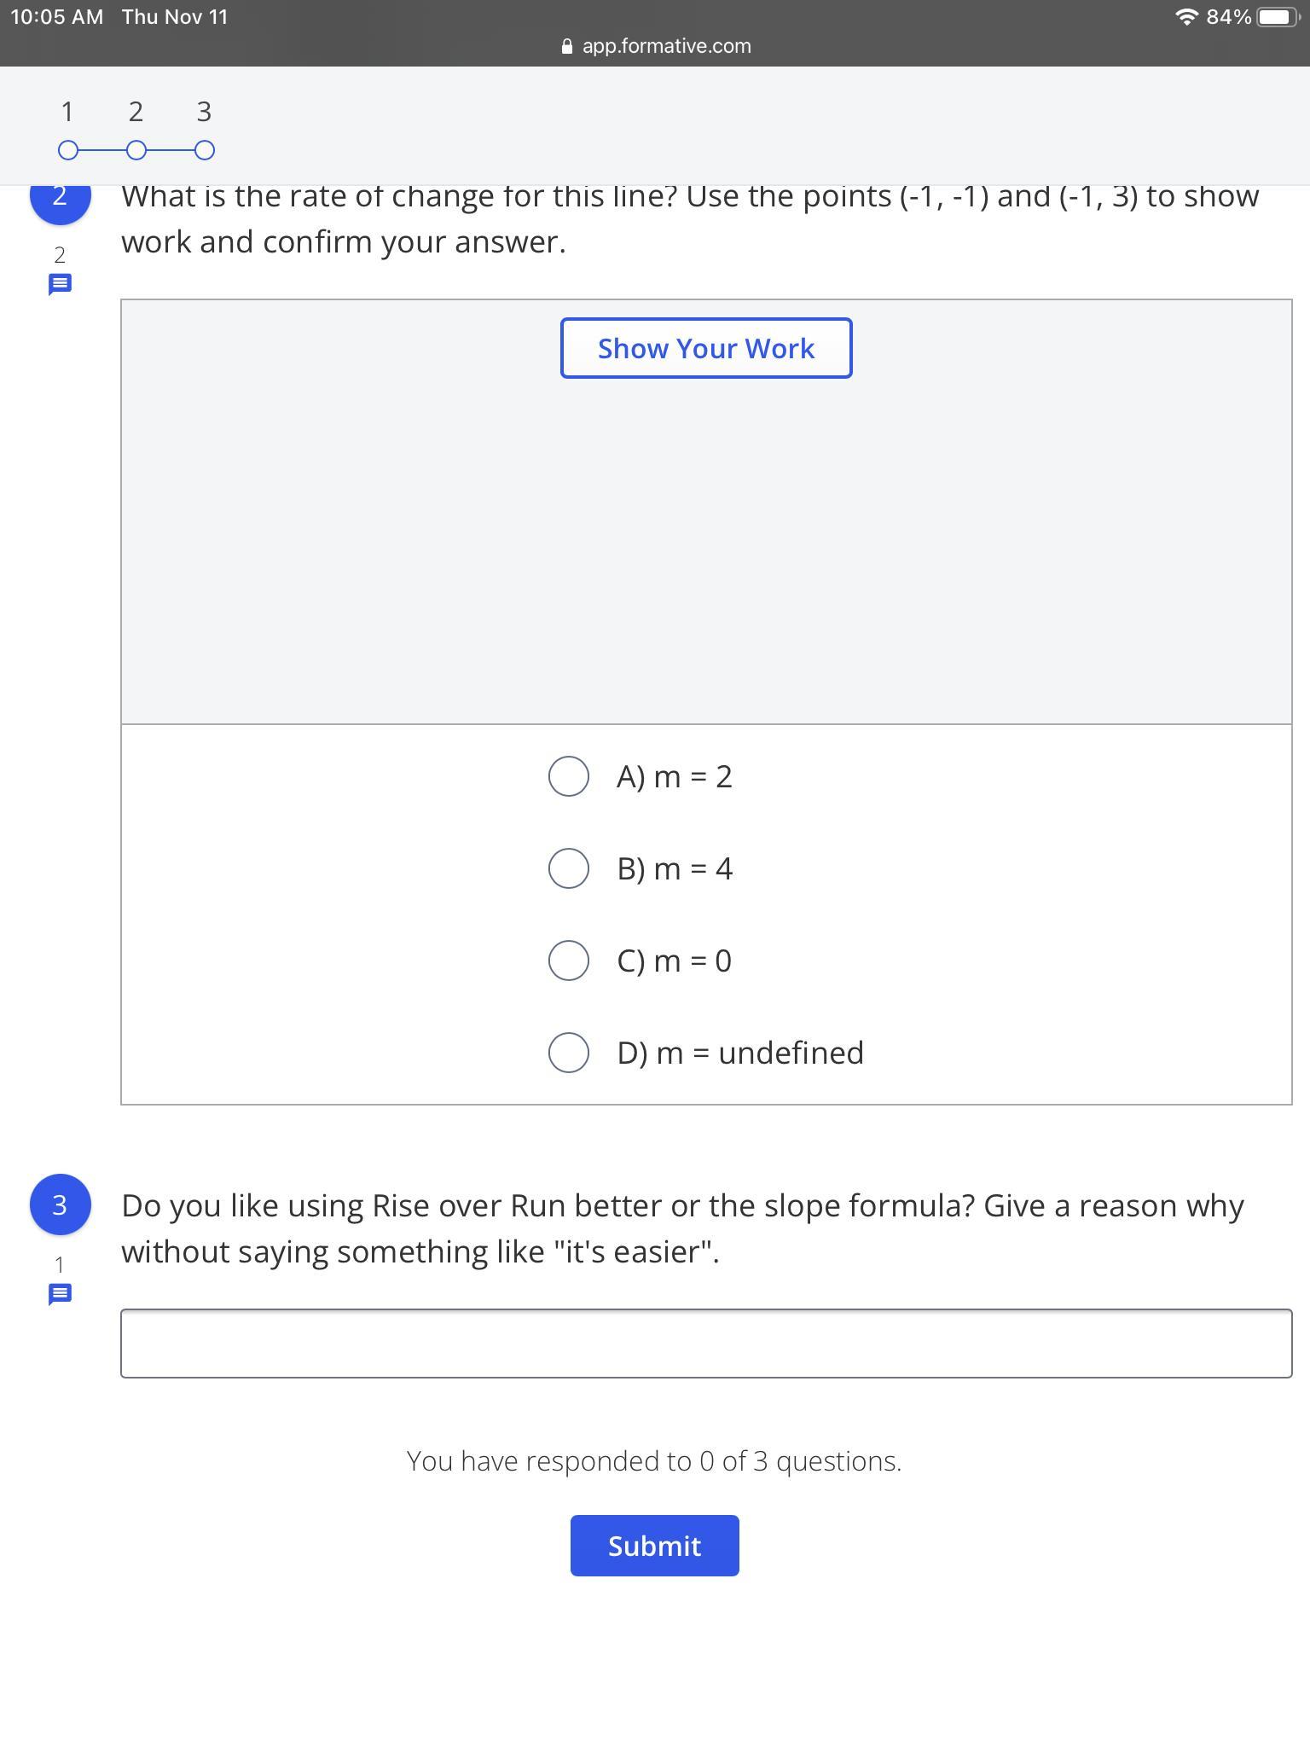The image size is (1310, 1747).
Task: Jump to question 3 progress circle
Action: coord(205,151)
